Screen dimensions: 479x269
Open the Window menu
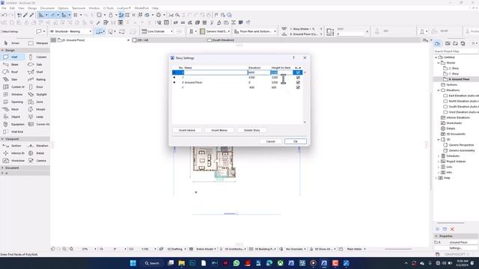coord(94,8)
